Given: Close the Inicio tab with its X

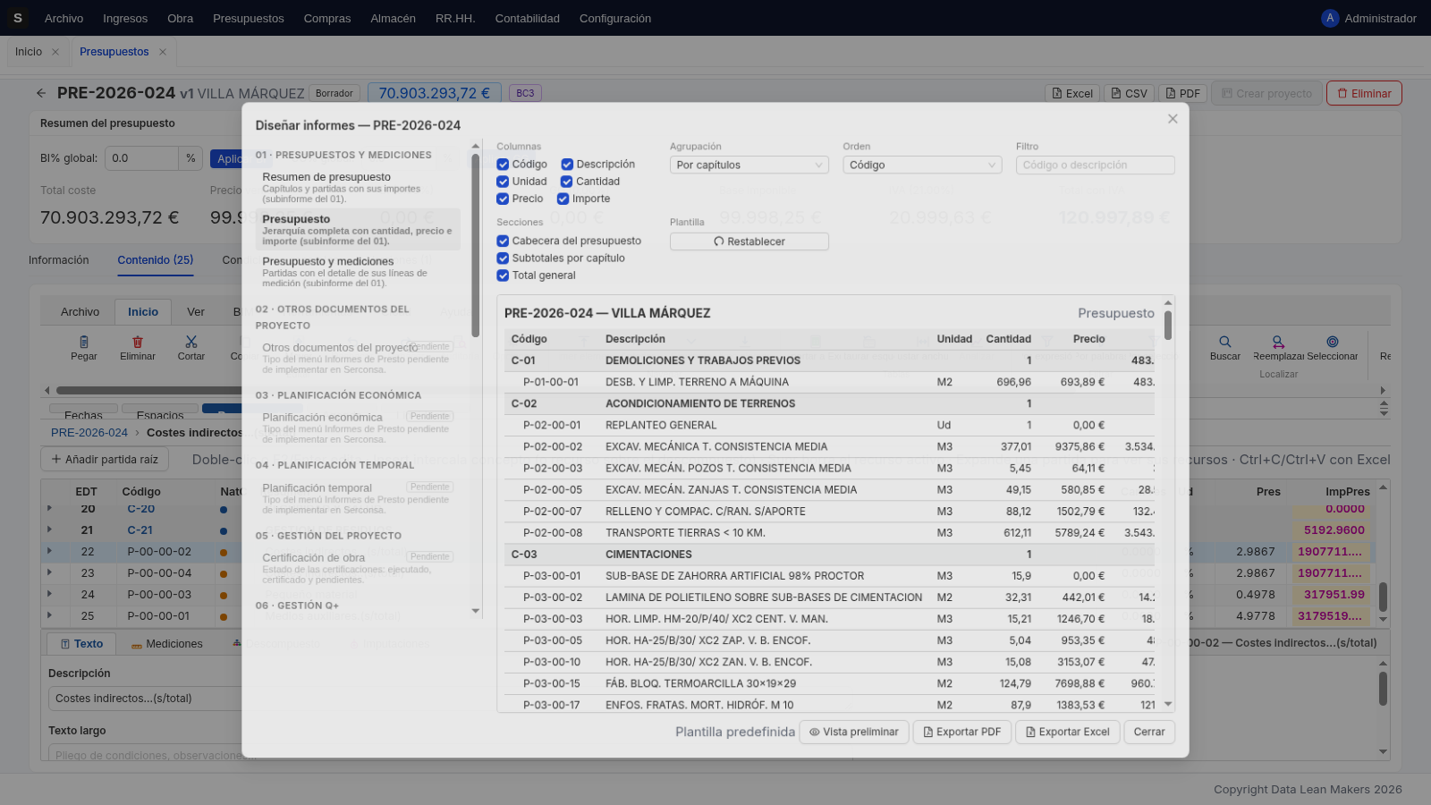Looking at the screenshot, I should [x=55, y=52].
